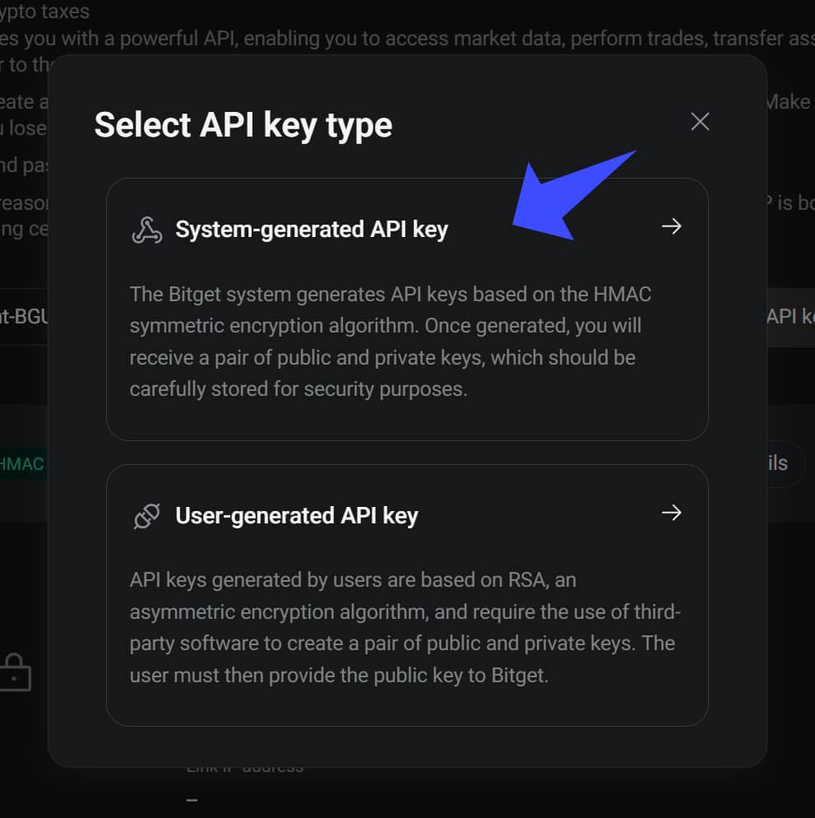Click the large blue arrow annotation
This screenshot has height=818, width=815.
tap(573, 196)
